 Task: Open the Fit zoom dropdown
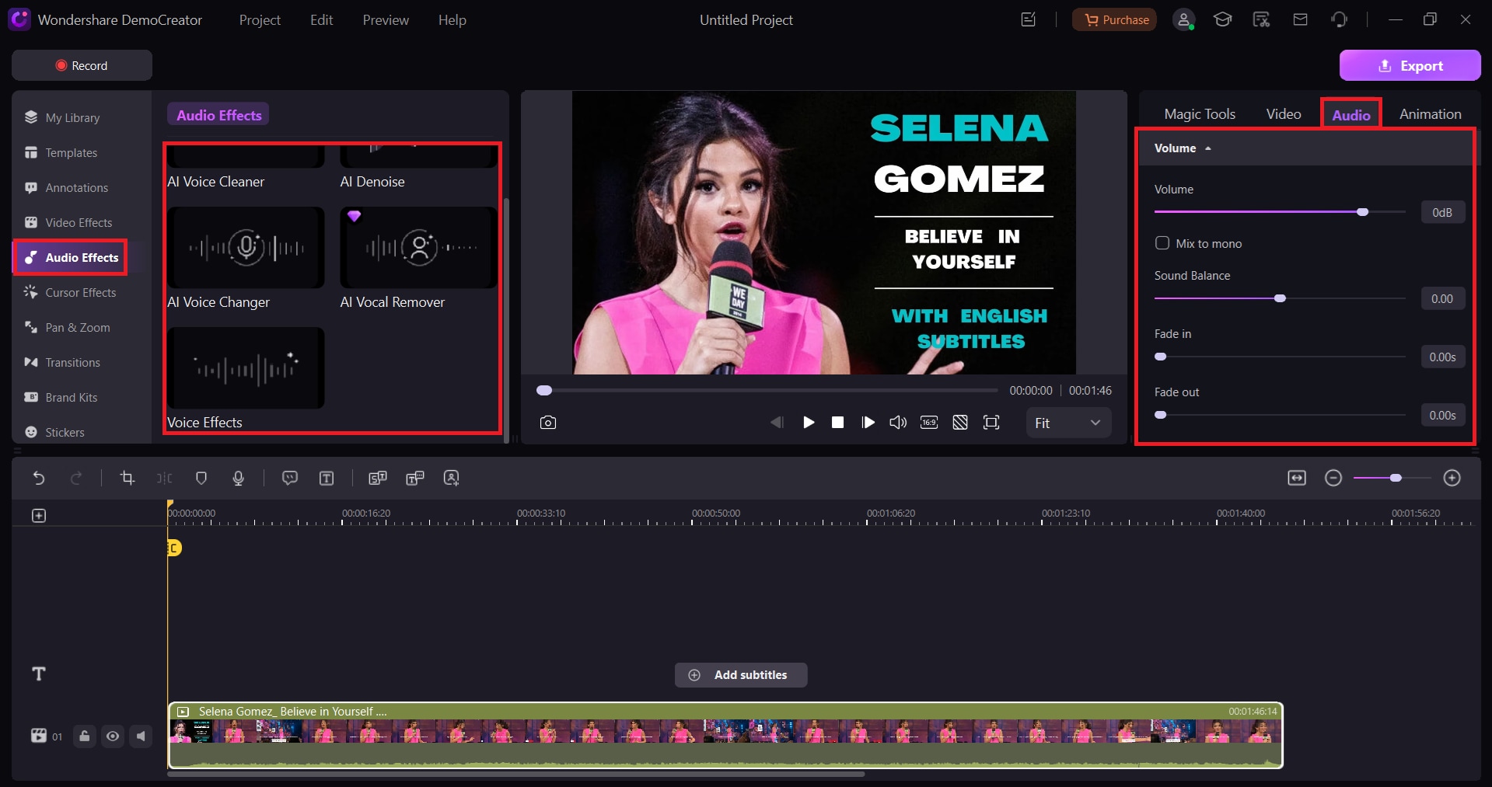(1068, 423)
